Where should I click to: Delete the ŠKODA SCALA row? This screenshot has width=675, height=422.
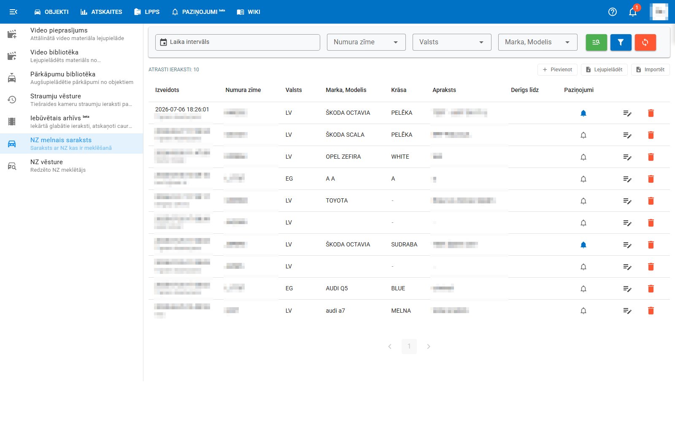651,135
